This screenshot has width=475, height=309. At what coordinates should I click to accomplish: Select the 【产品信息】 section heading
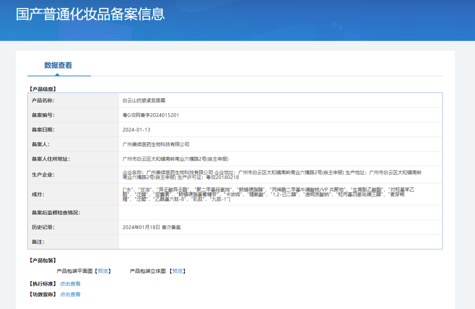[42, 89]
